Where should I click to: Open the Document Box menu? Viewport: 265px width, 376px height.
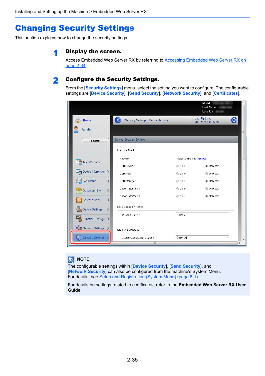91,191
